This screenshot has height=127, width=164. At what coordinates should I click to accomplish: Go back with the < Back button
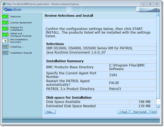point(123,112)
